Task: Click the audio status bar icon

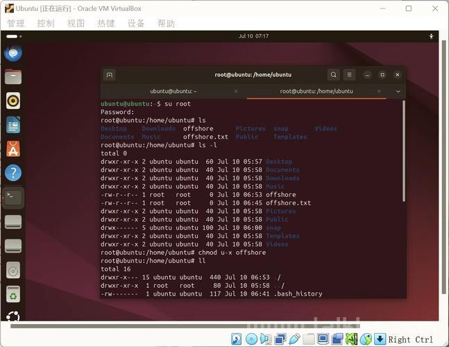Action: point(266,339)
